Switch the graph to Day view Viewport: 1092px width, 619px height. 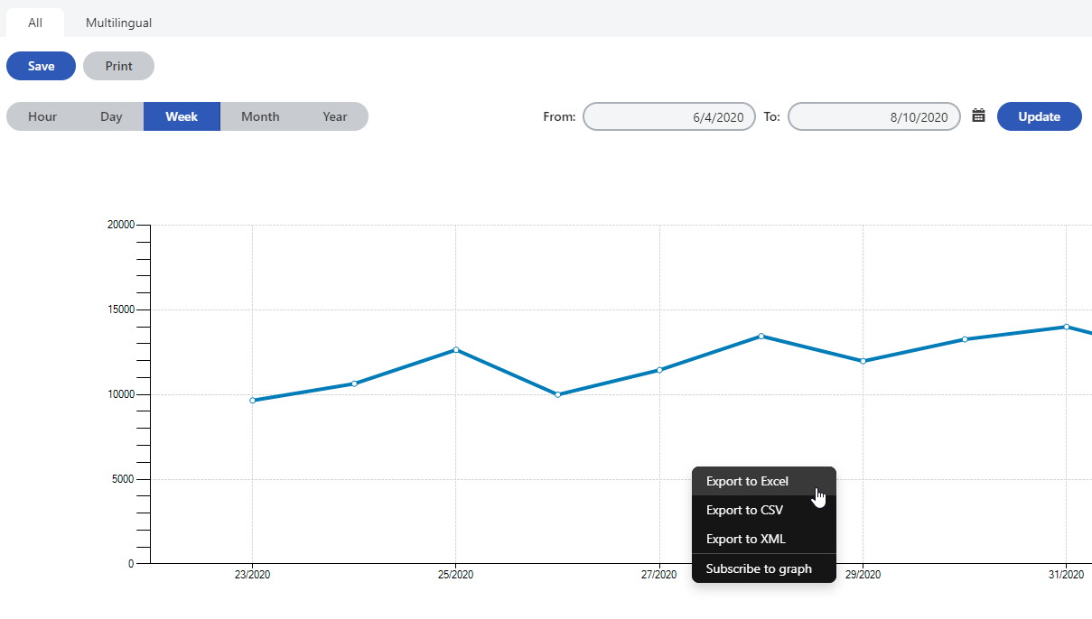(111, 115)
